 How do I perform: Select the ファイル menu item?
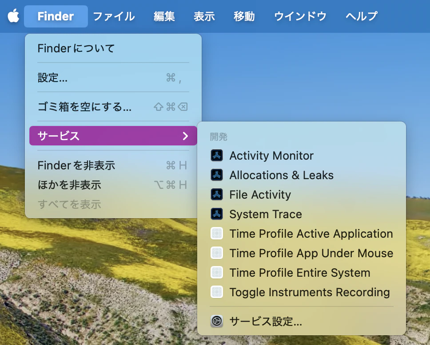(x=114, y=16)
